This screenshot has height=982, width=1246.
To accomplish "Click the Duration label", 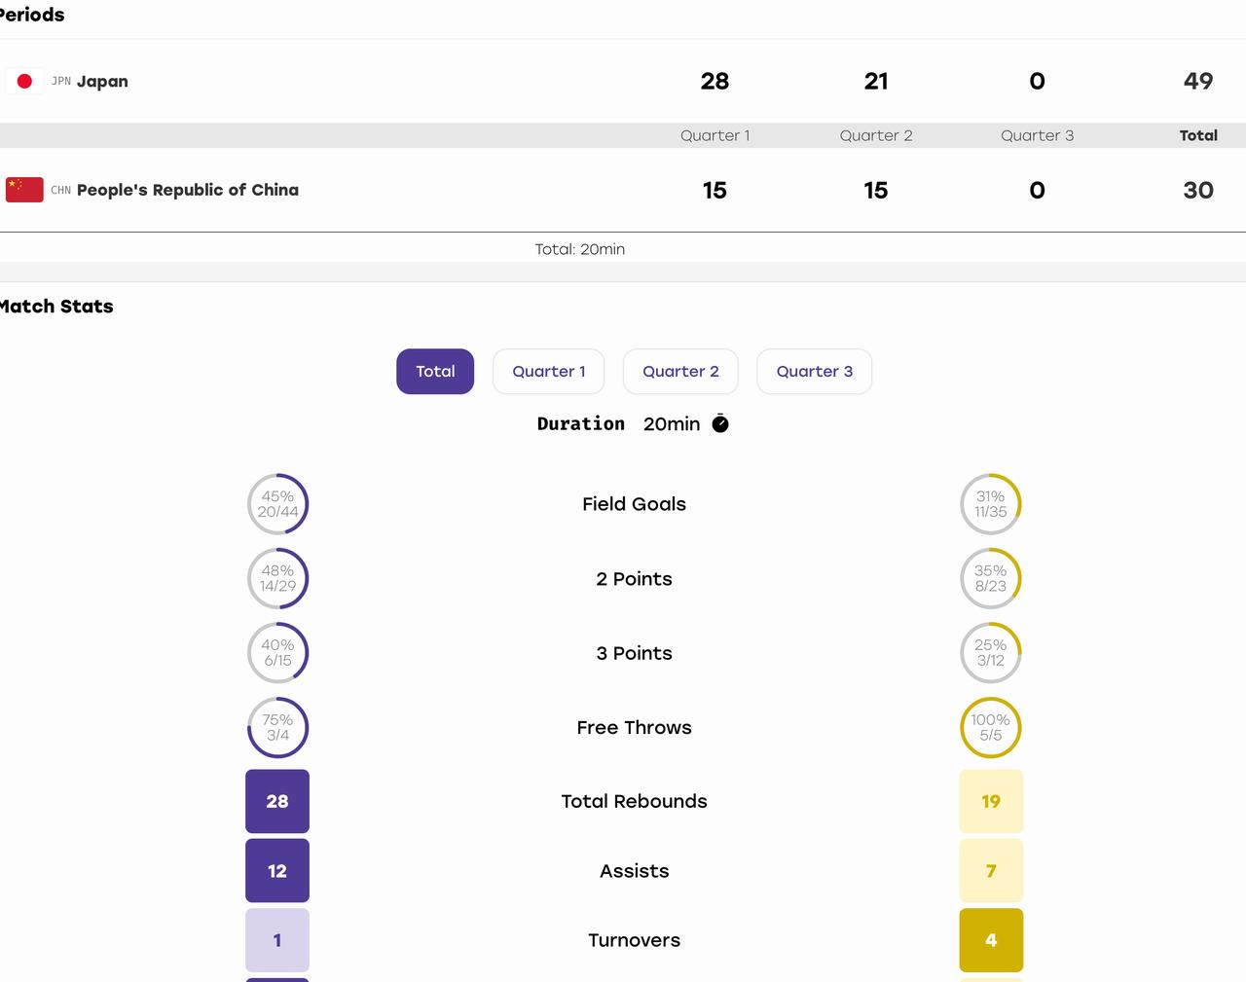I will tap(581, 423).
